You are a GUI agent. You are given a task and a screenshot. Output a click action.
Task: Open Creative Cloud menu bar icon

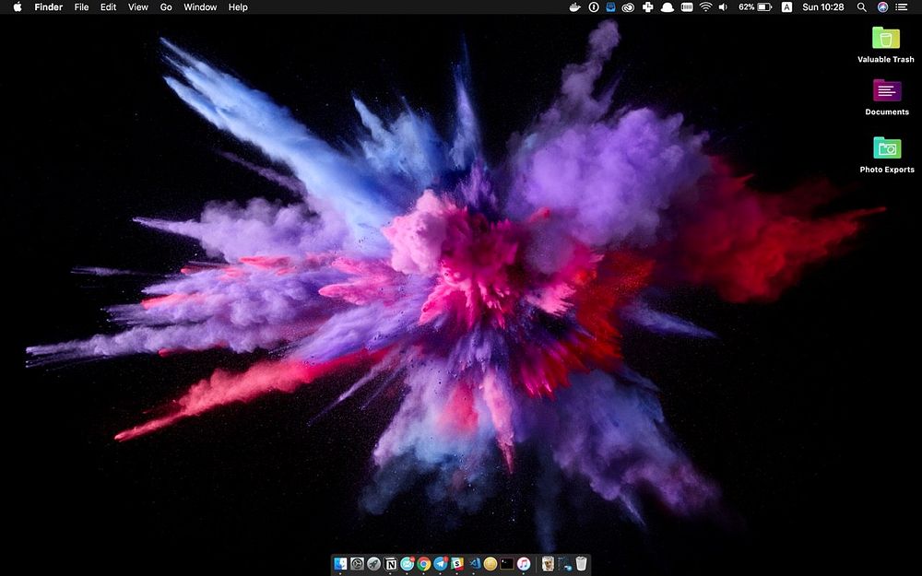tap(628, 7)
